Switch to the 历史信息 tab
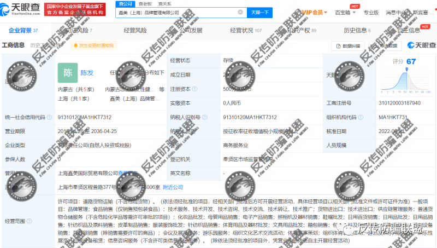437x248 pixels. 357,30
